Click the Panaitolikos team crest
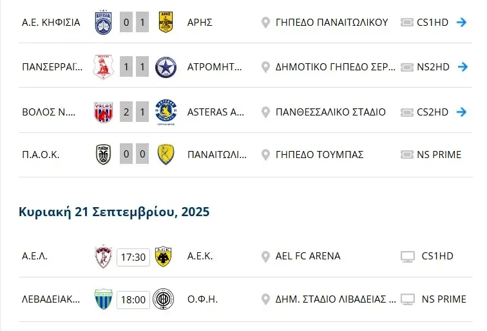Viewport: 487px width, 331px height. click(166, 154)
